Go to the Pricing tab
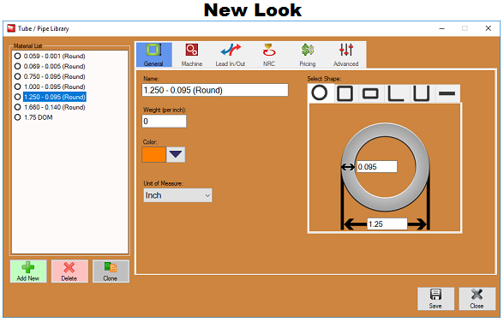Image resolution: width=504 pixels, height=322 pixels. coord(308,55)
